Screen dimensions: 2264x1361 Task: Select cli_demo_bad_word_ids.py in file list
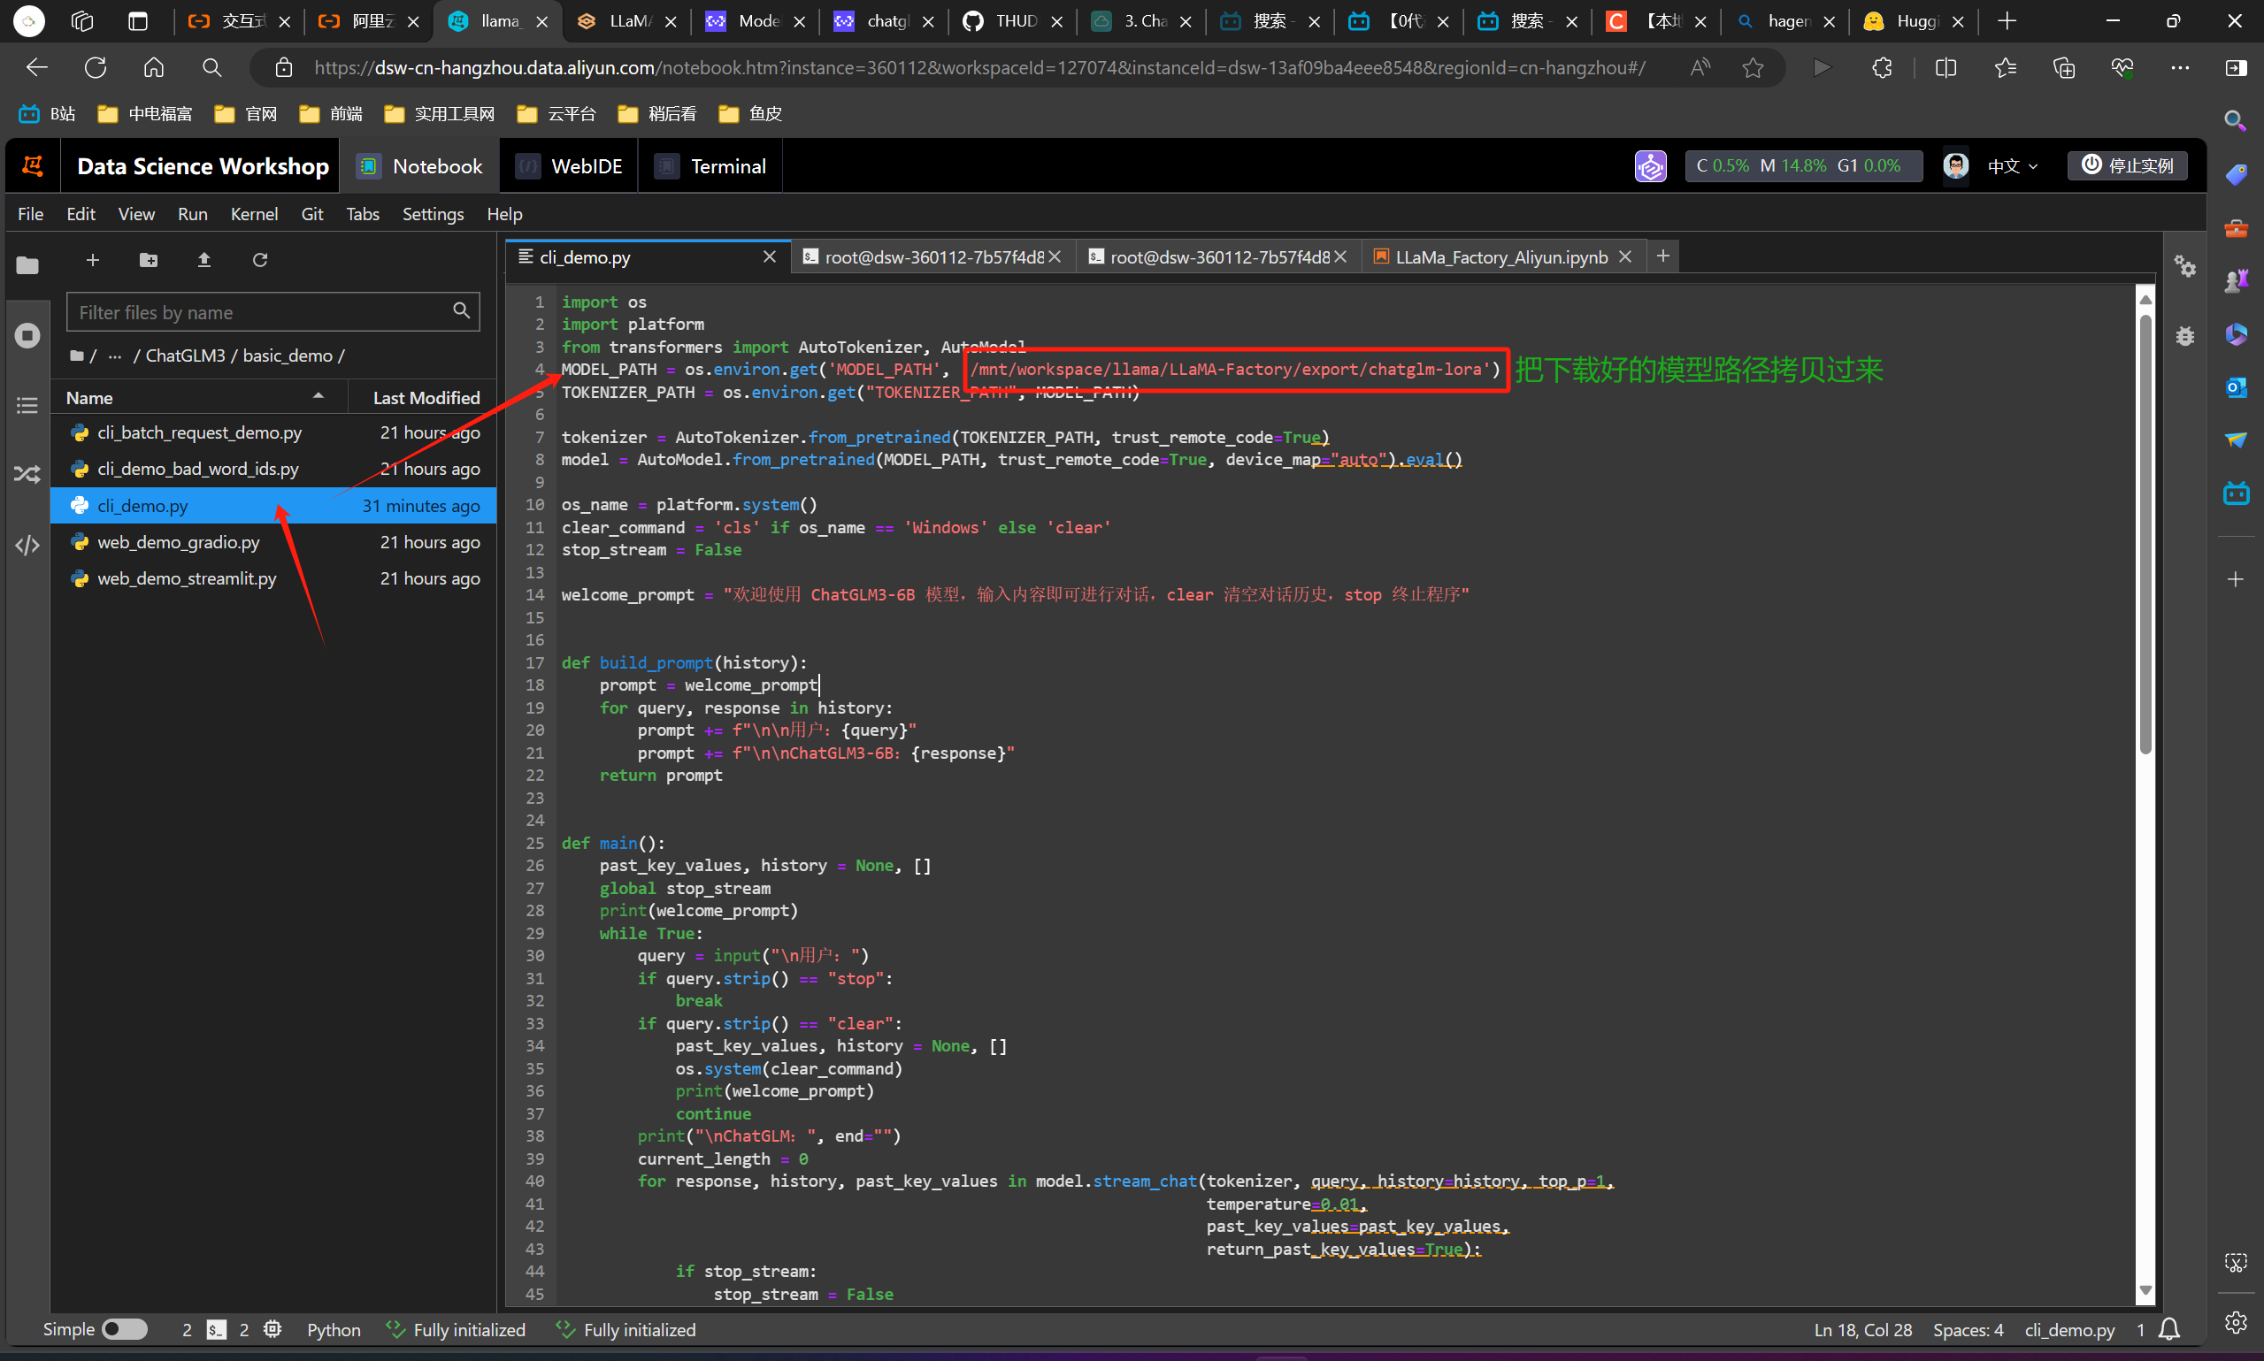click(273, 469)
